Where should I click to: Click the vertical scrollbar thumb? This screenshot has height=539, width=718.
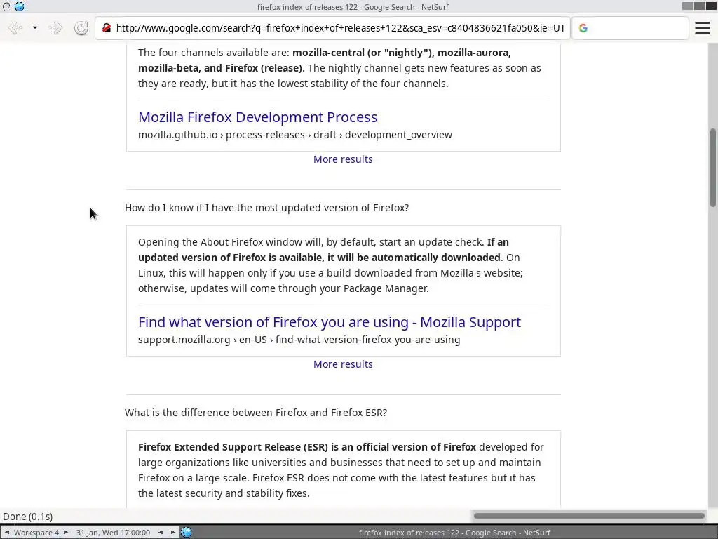point(713,168)
